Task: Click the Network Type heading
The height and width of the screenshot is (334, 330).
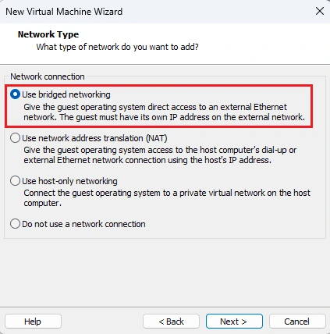Action: click(48, 34)
